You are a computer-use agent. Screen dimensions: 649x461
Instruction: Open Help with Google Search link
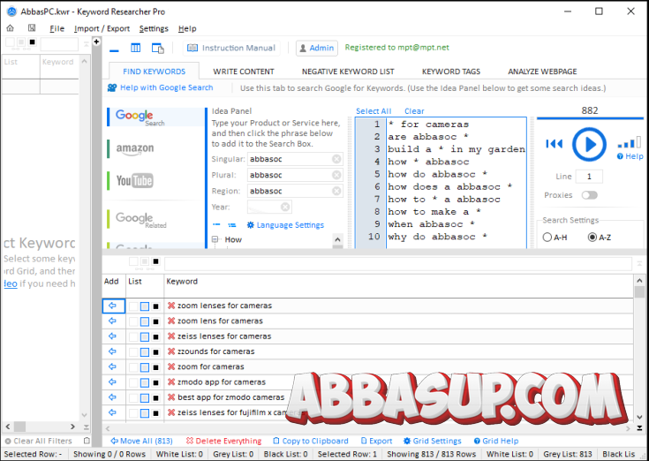click(160, 87)
